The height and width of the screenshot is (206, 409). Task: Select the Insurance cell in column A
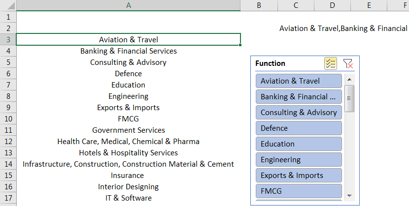click(129, 176)
